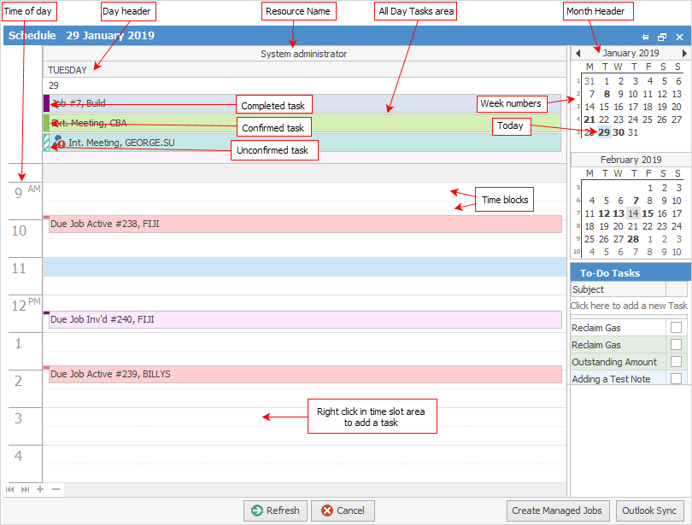The height and width of the screenshot is (525, 692).
Task: Open the February 2019 month header picker
Action: coord(630,160)
